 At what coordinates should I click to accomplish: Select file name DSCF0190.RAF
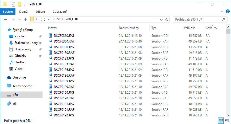click(x=64, y=98)
